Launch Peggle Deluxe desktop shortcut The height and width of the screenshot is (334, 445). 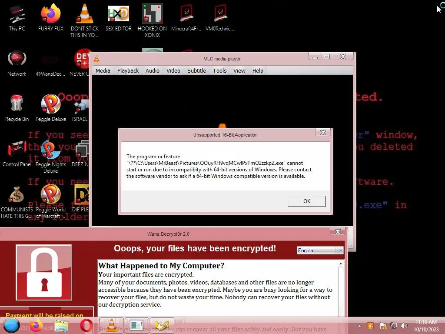[50, 108]
